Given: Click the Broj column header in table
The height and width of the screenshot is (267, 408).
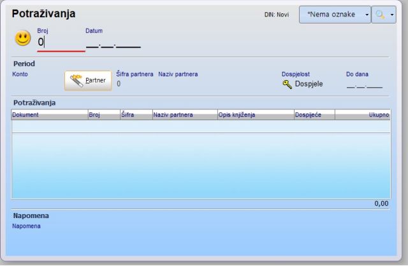Looking at the screenshot, I should click(x=103, y=115).
